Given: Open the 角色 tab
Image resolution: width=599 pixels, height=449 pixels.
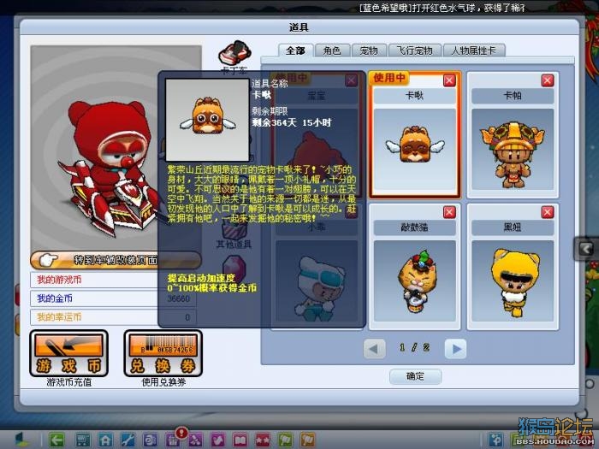Looking at the screenshot, I should coord(332,50).
